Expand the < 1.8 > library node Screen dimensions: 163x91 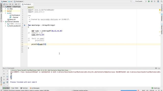pyautogui.click(x=6, y=24)
